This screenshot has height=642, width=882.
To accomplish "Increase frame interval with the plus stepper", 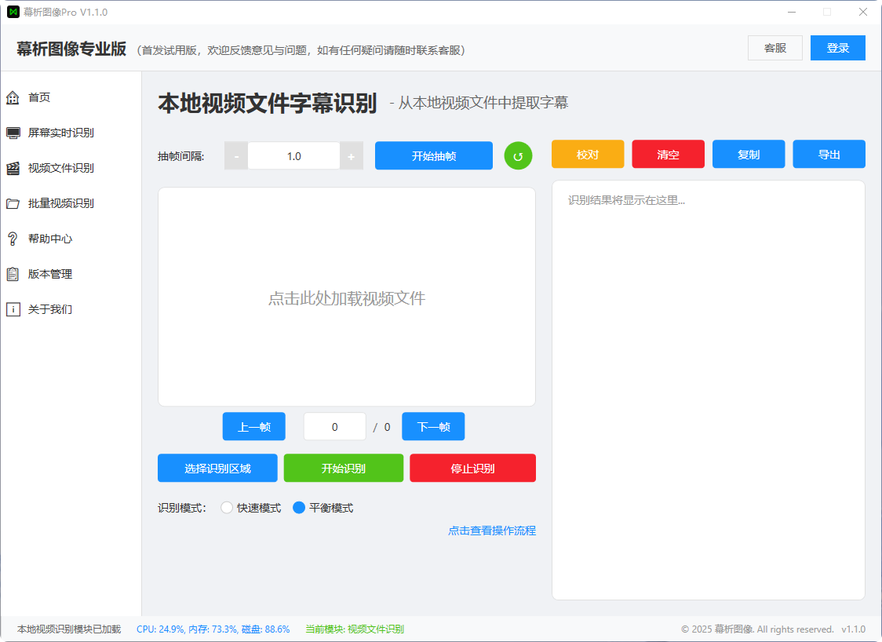I will (x=351, y=155).
